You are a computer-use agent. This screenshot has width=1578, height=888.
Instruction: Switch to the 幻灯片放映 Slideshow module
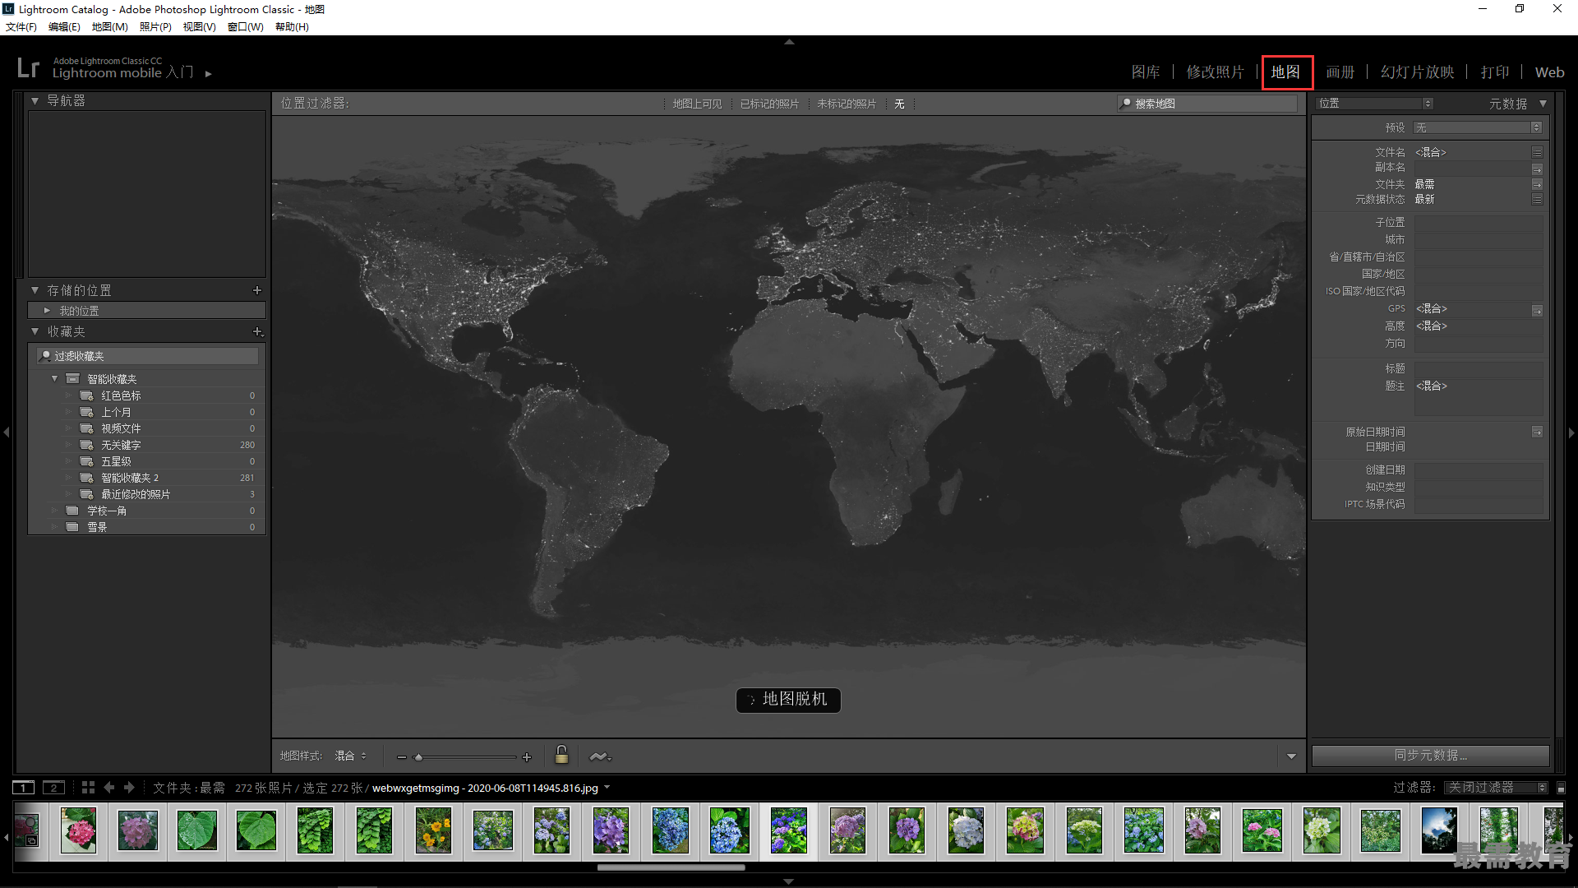coord(1417,72)
